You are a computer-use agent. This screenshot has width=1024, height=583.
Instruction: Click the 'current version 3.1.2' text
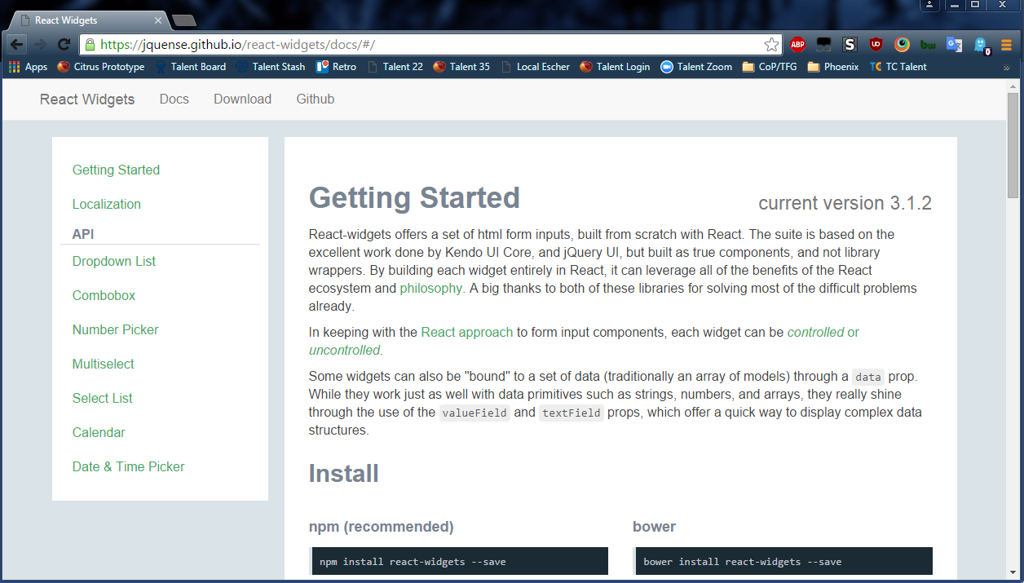[845, 203]
